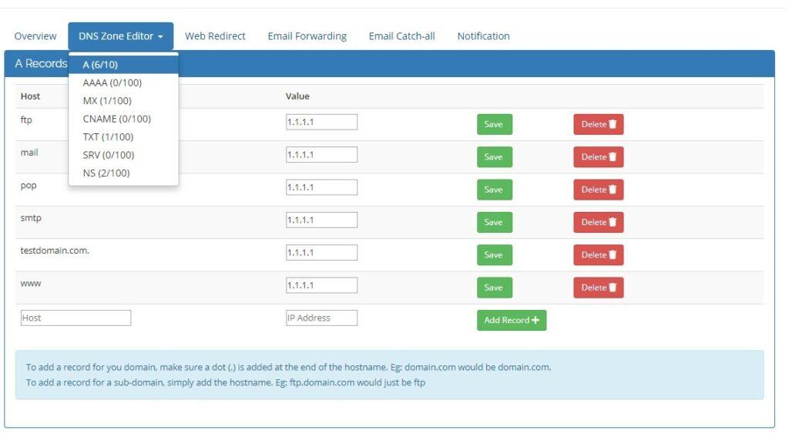Focus the smtp value field
This screenshot has height=444, width=789.
coord(321,220)
